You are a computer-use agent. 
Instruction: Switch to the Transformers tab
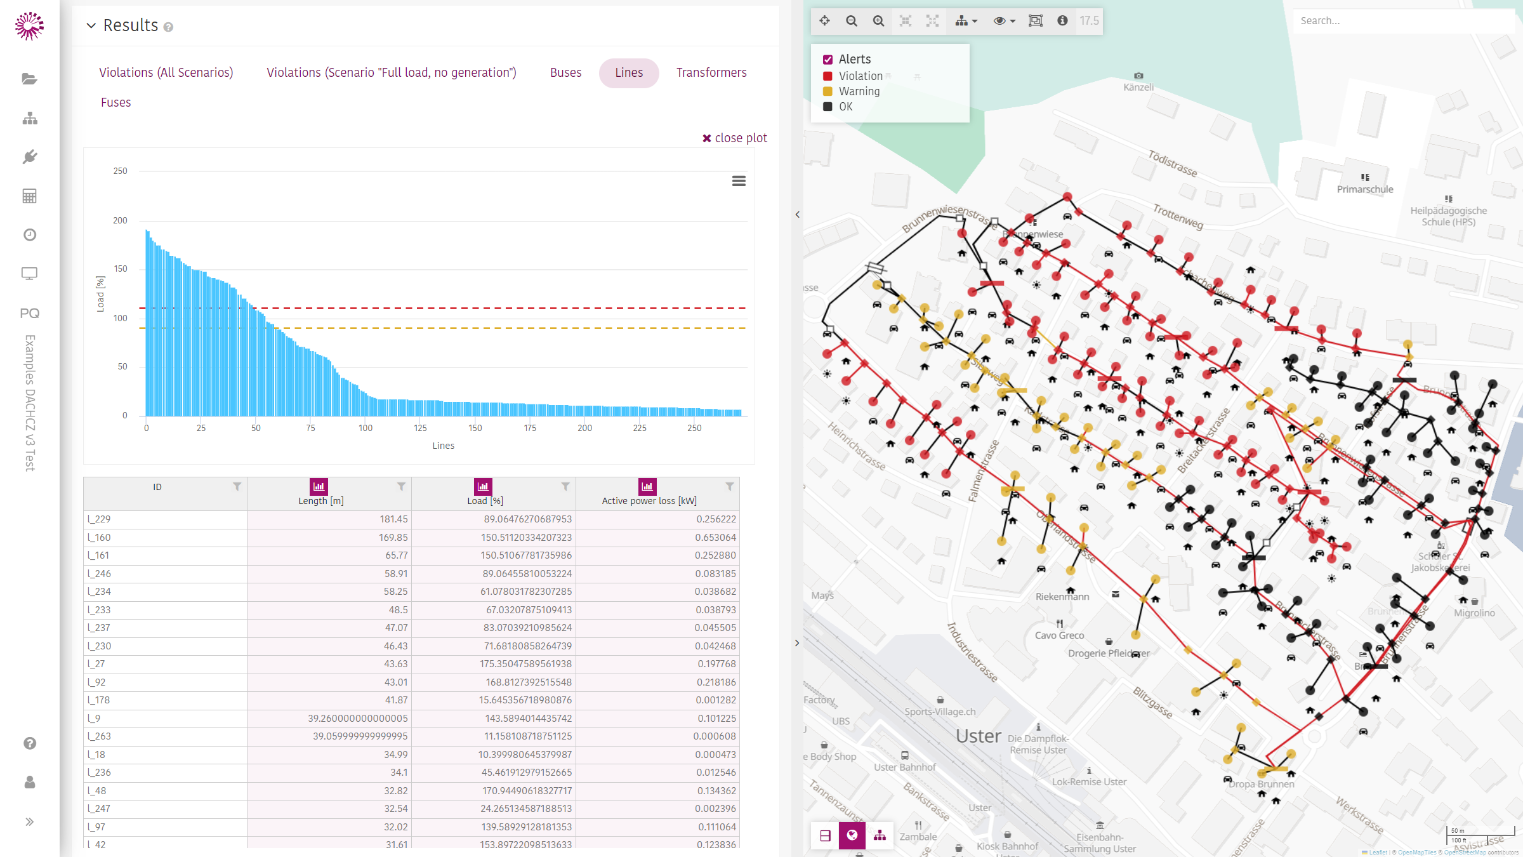(711, 73)
